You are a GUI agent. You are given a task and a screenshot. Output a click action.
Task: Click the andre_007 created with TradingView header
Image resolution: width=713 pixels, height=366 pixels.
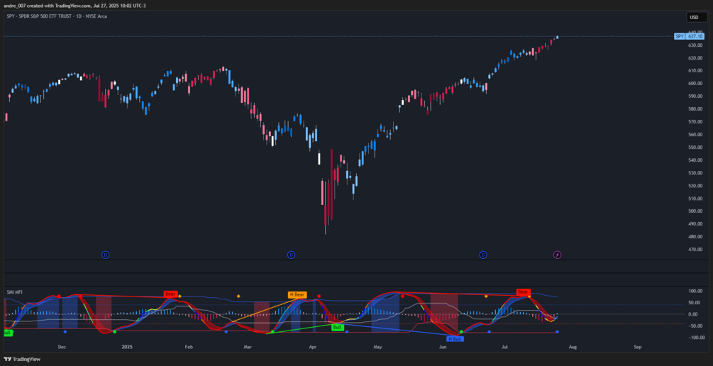(x=77, y=5)
